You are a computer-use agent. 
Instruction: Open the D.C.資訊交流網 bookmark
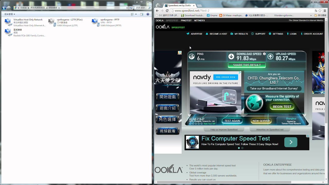[167, 15]
